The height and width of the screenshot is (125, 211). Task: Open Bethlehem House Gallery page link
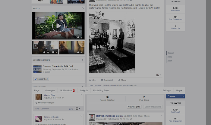[110, 116]
